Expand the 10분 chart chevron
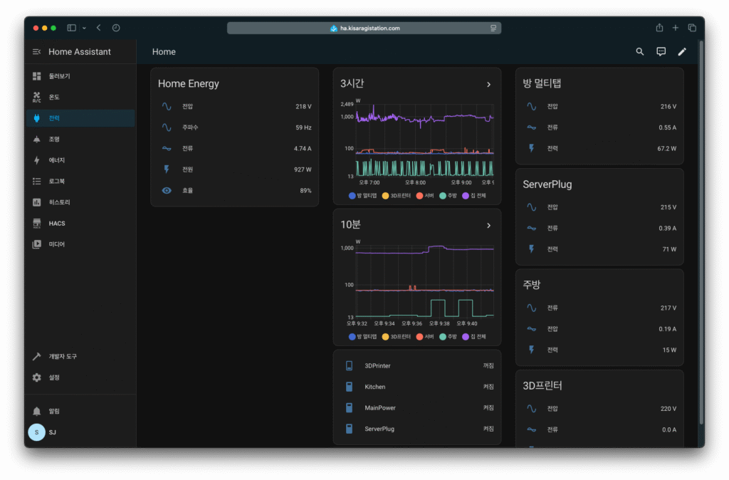Image resolution: width=729 pixels, height=480 pixels. coord(488,226)
